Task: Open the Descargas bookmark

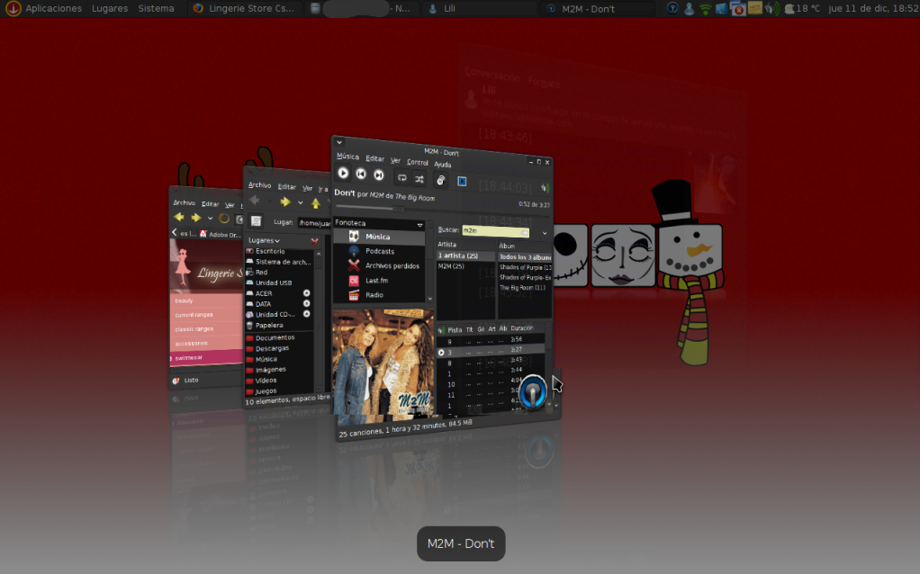Action: coord(272,348)
